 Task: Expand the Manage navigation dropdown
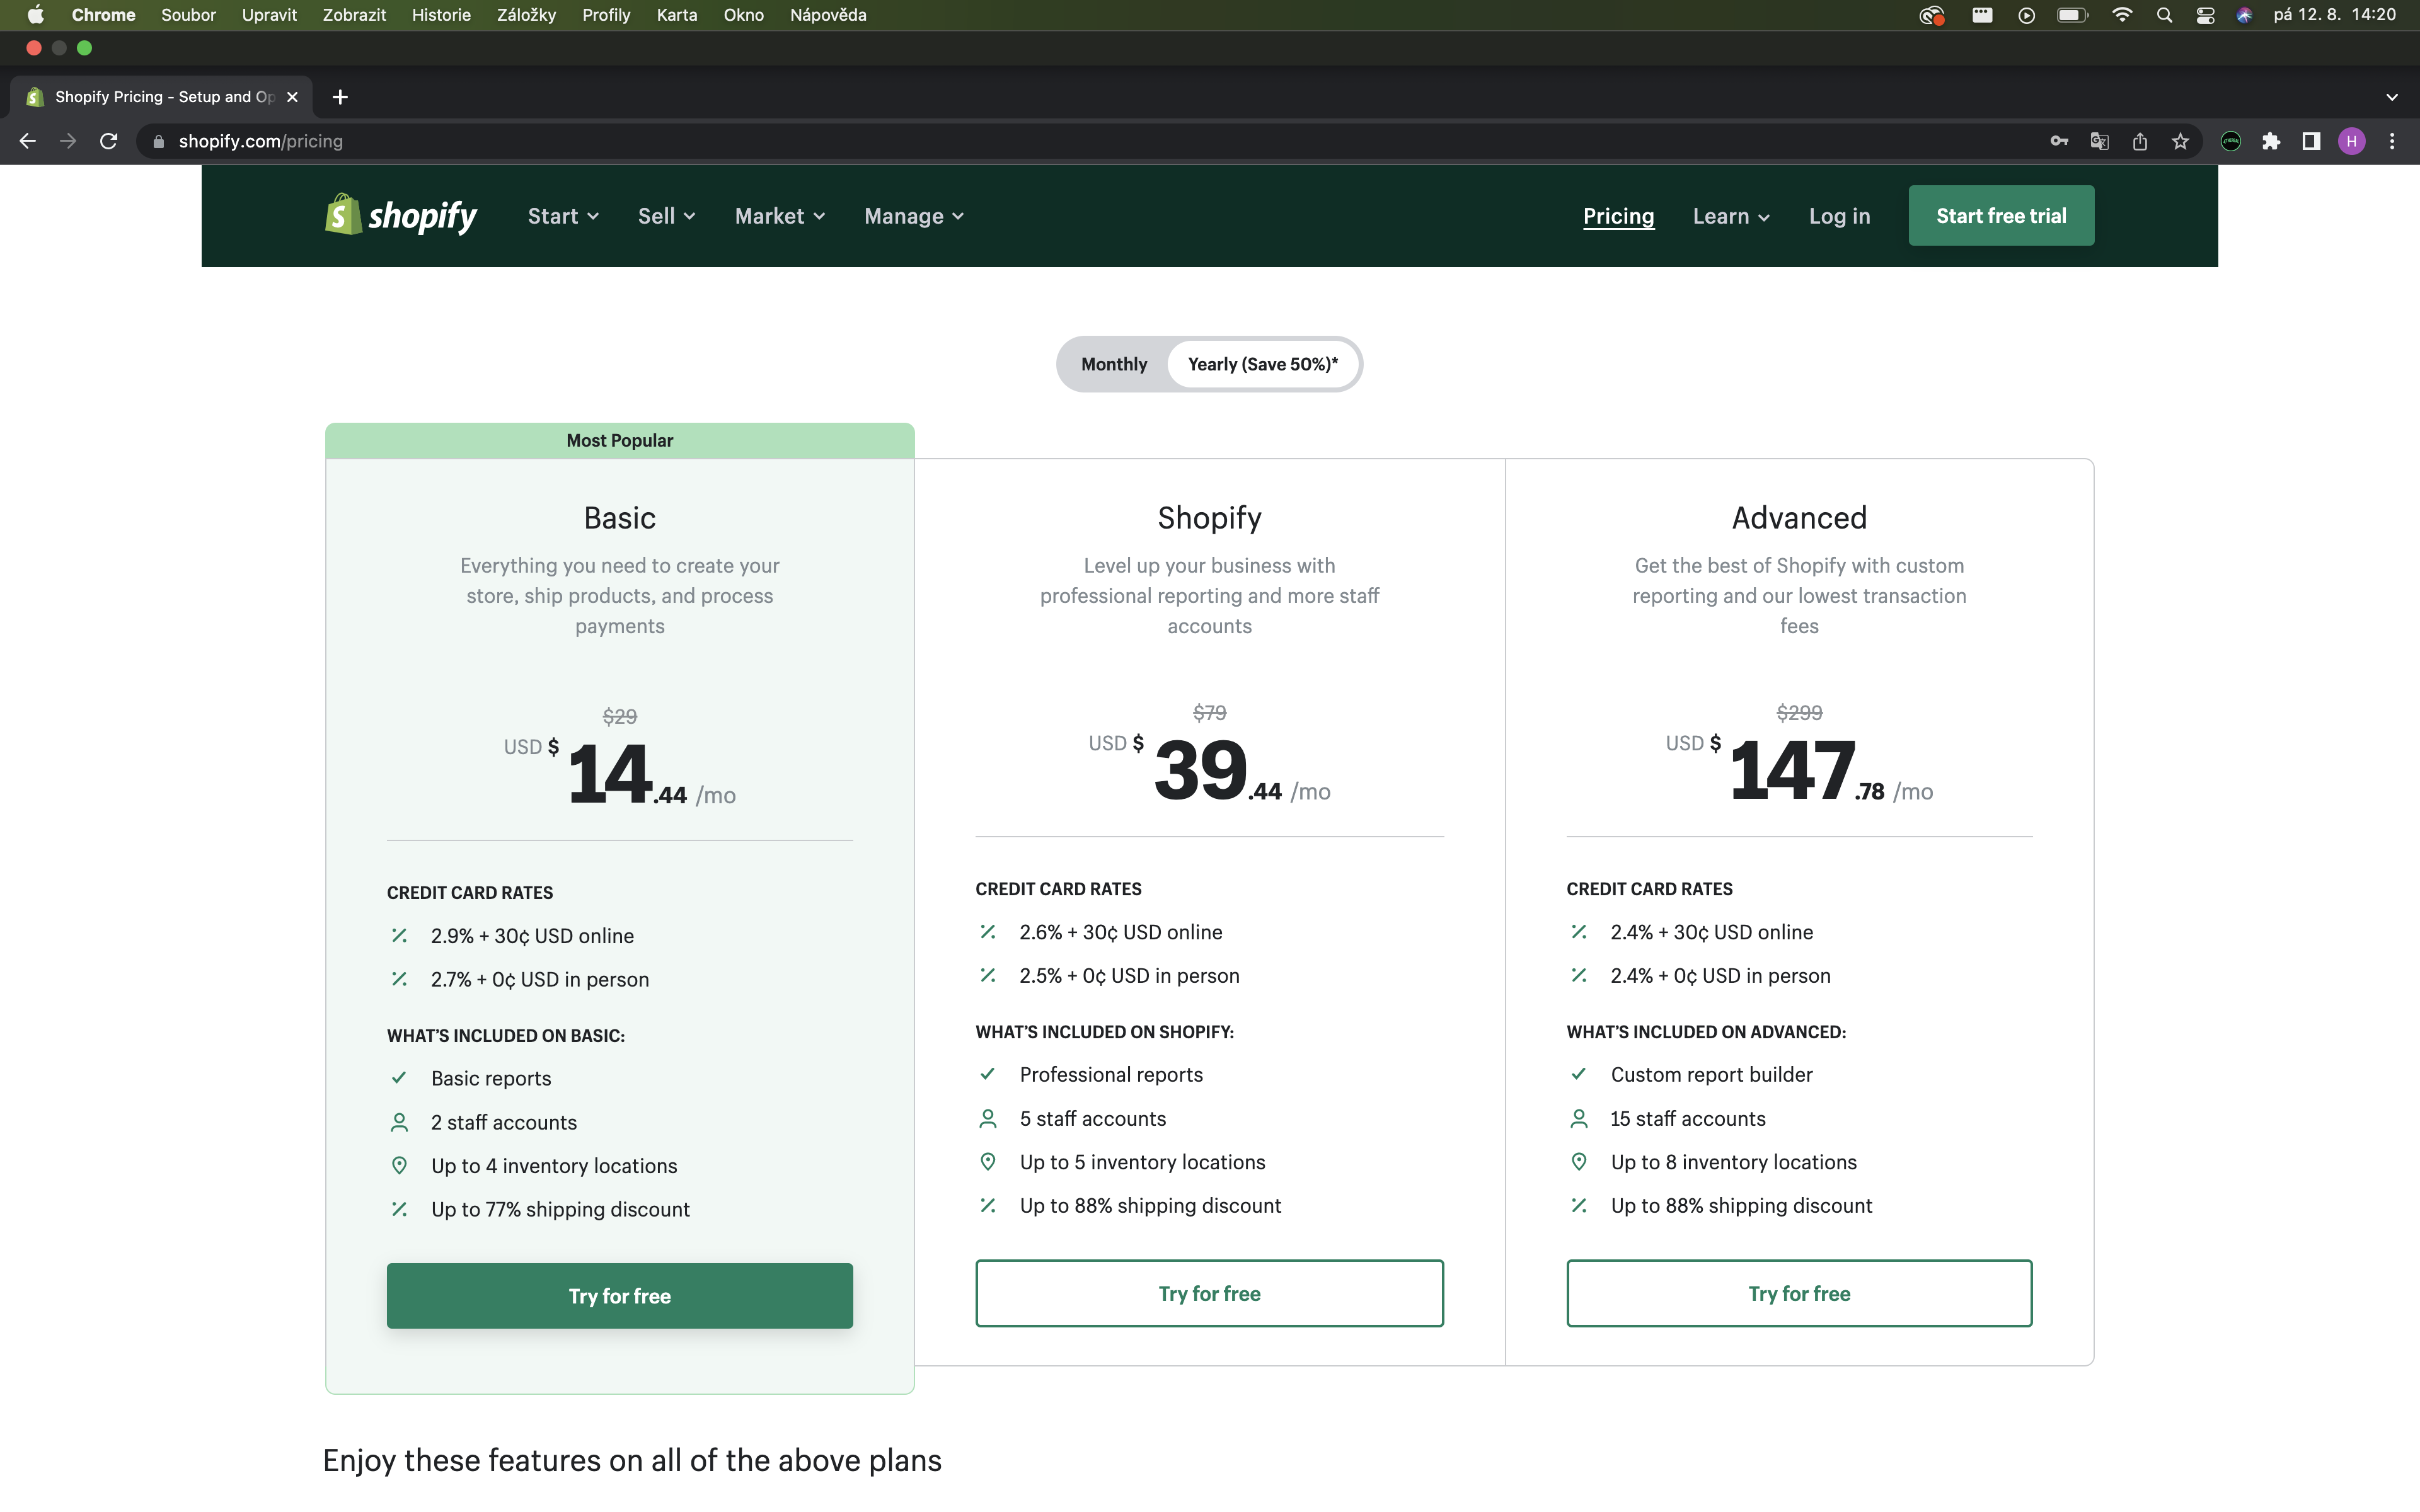pos(913,216)
